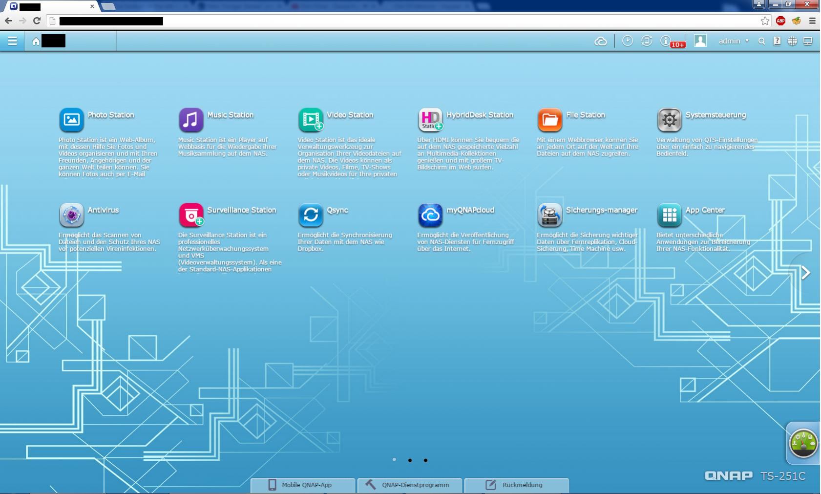The image size is (821, 494).
Task: Launch the App Center grid icon
Action: (669, 215)
